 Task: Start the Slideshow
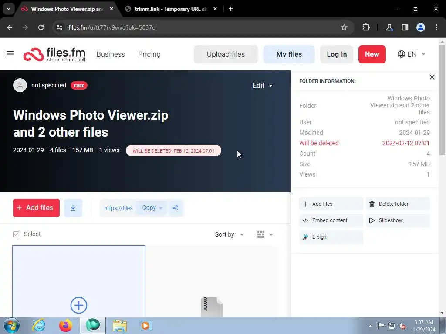(398, 220)
